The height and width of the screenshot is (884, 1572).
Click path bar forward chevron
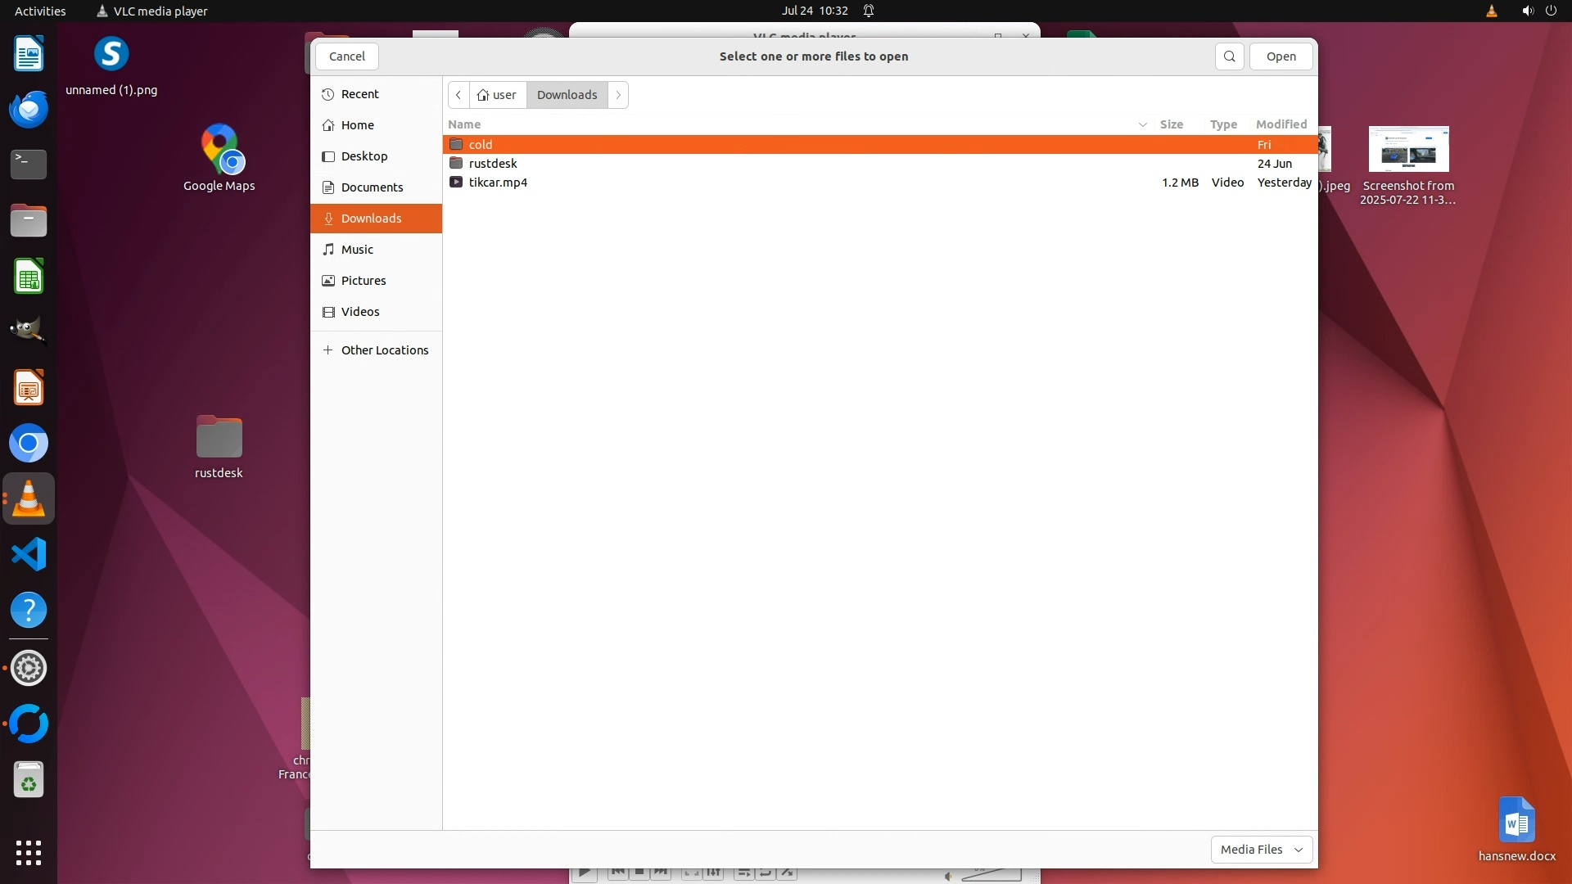click(618, 95)
